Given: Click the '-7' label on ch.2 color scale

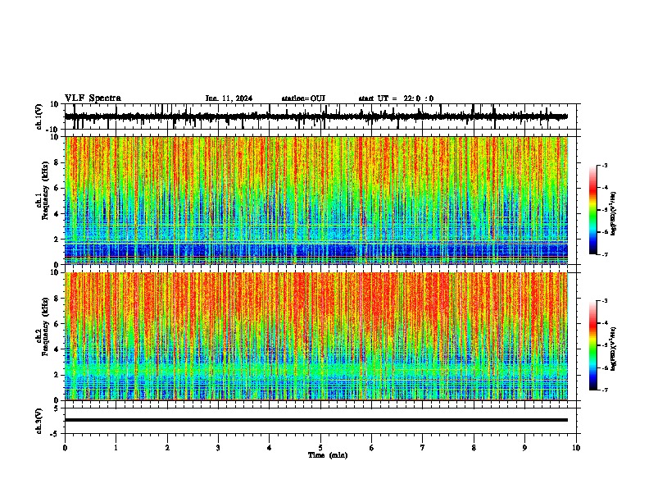Looking at the screenshot, I should pos(605,390).
